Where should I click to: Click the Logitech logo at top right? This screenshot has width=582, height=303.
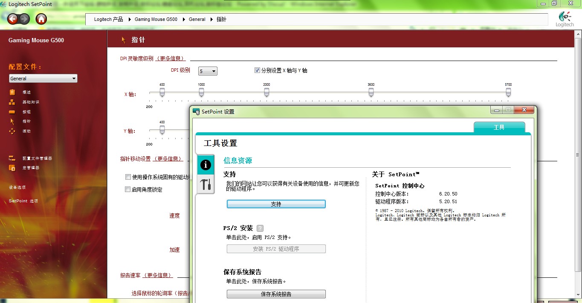coord(565,19)
